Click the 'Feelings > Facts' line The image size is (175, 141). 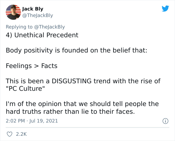[31, 66]
